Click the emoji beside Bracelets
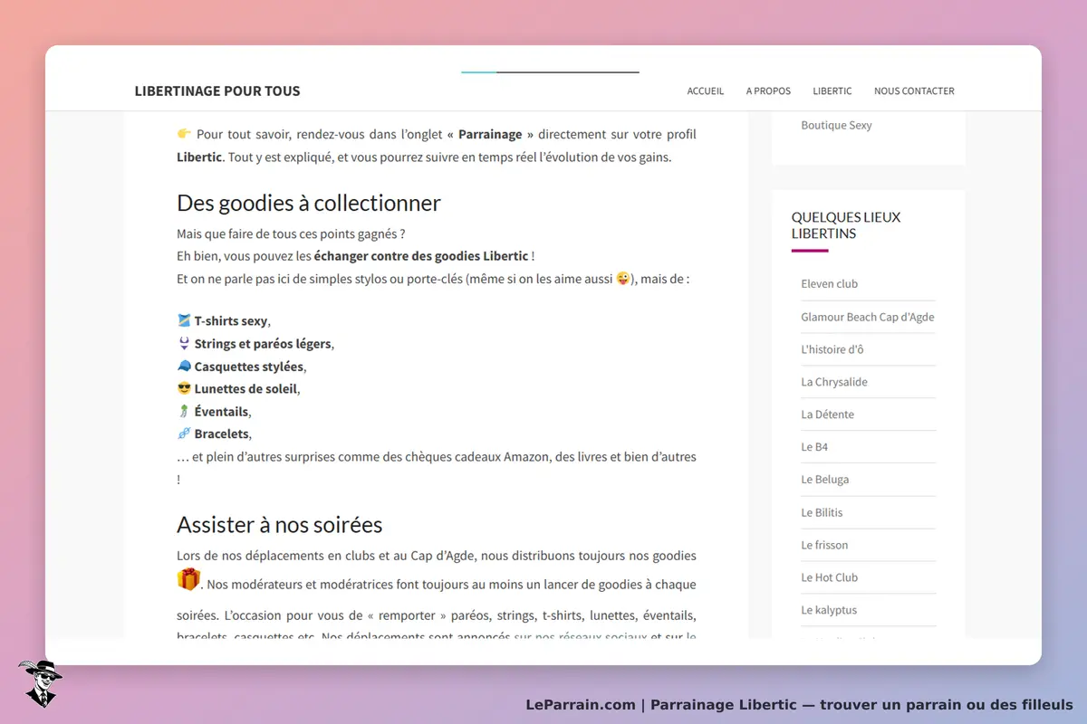 click(x=184, y=433)
